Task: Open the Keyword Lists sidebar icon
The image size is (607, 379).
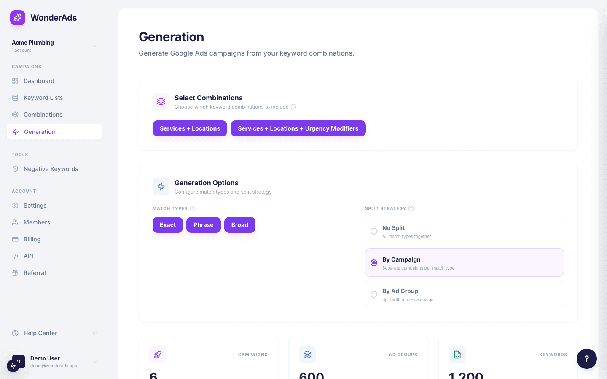Action: [x=15, y=98]
